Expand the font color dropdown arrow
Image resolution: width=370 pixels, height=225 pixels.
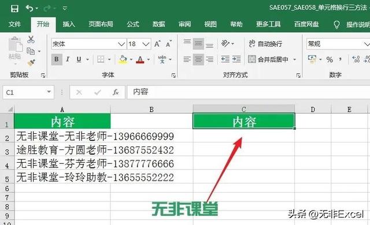[x=149, y=59]
